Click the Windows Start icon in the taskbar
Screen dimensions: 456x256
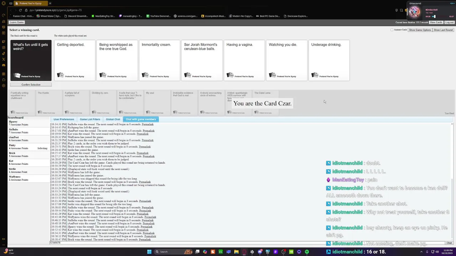pyautogui.click(x=149, y=252)
